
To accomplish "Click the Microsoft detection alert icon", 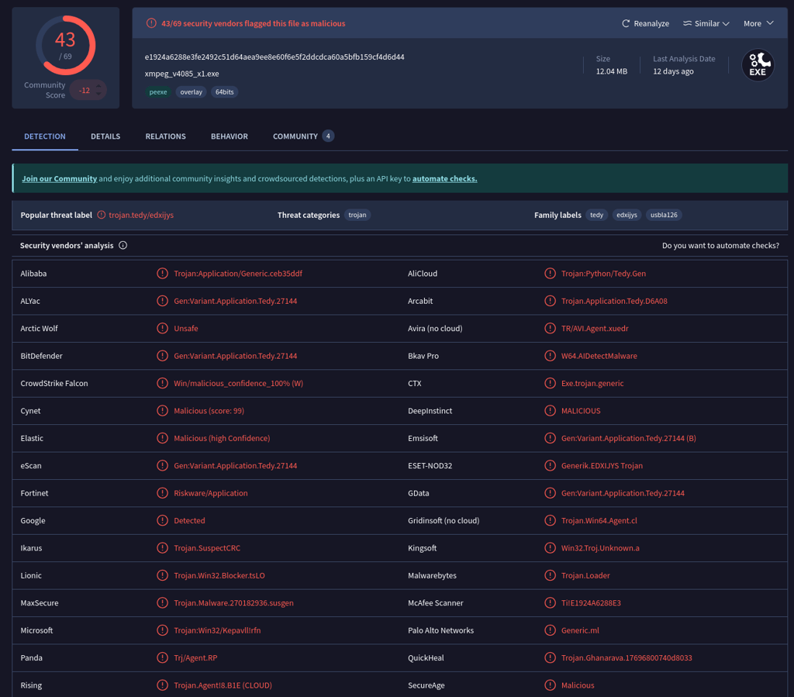I will (162, 630).
